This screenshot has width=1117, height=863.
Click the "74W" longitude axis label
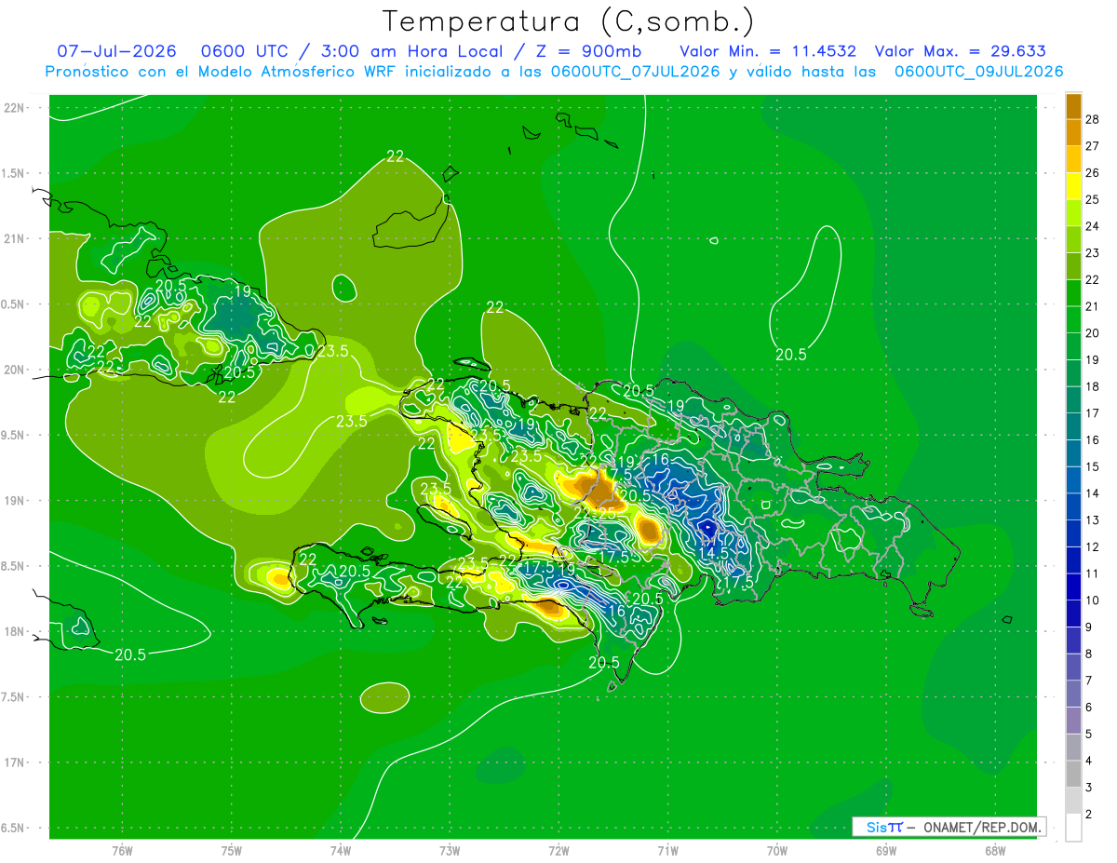coord(341,850)
